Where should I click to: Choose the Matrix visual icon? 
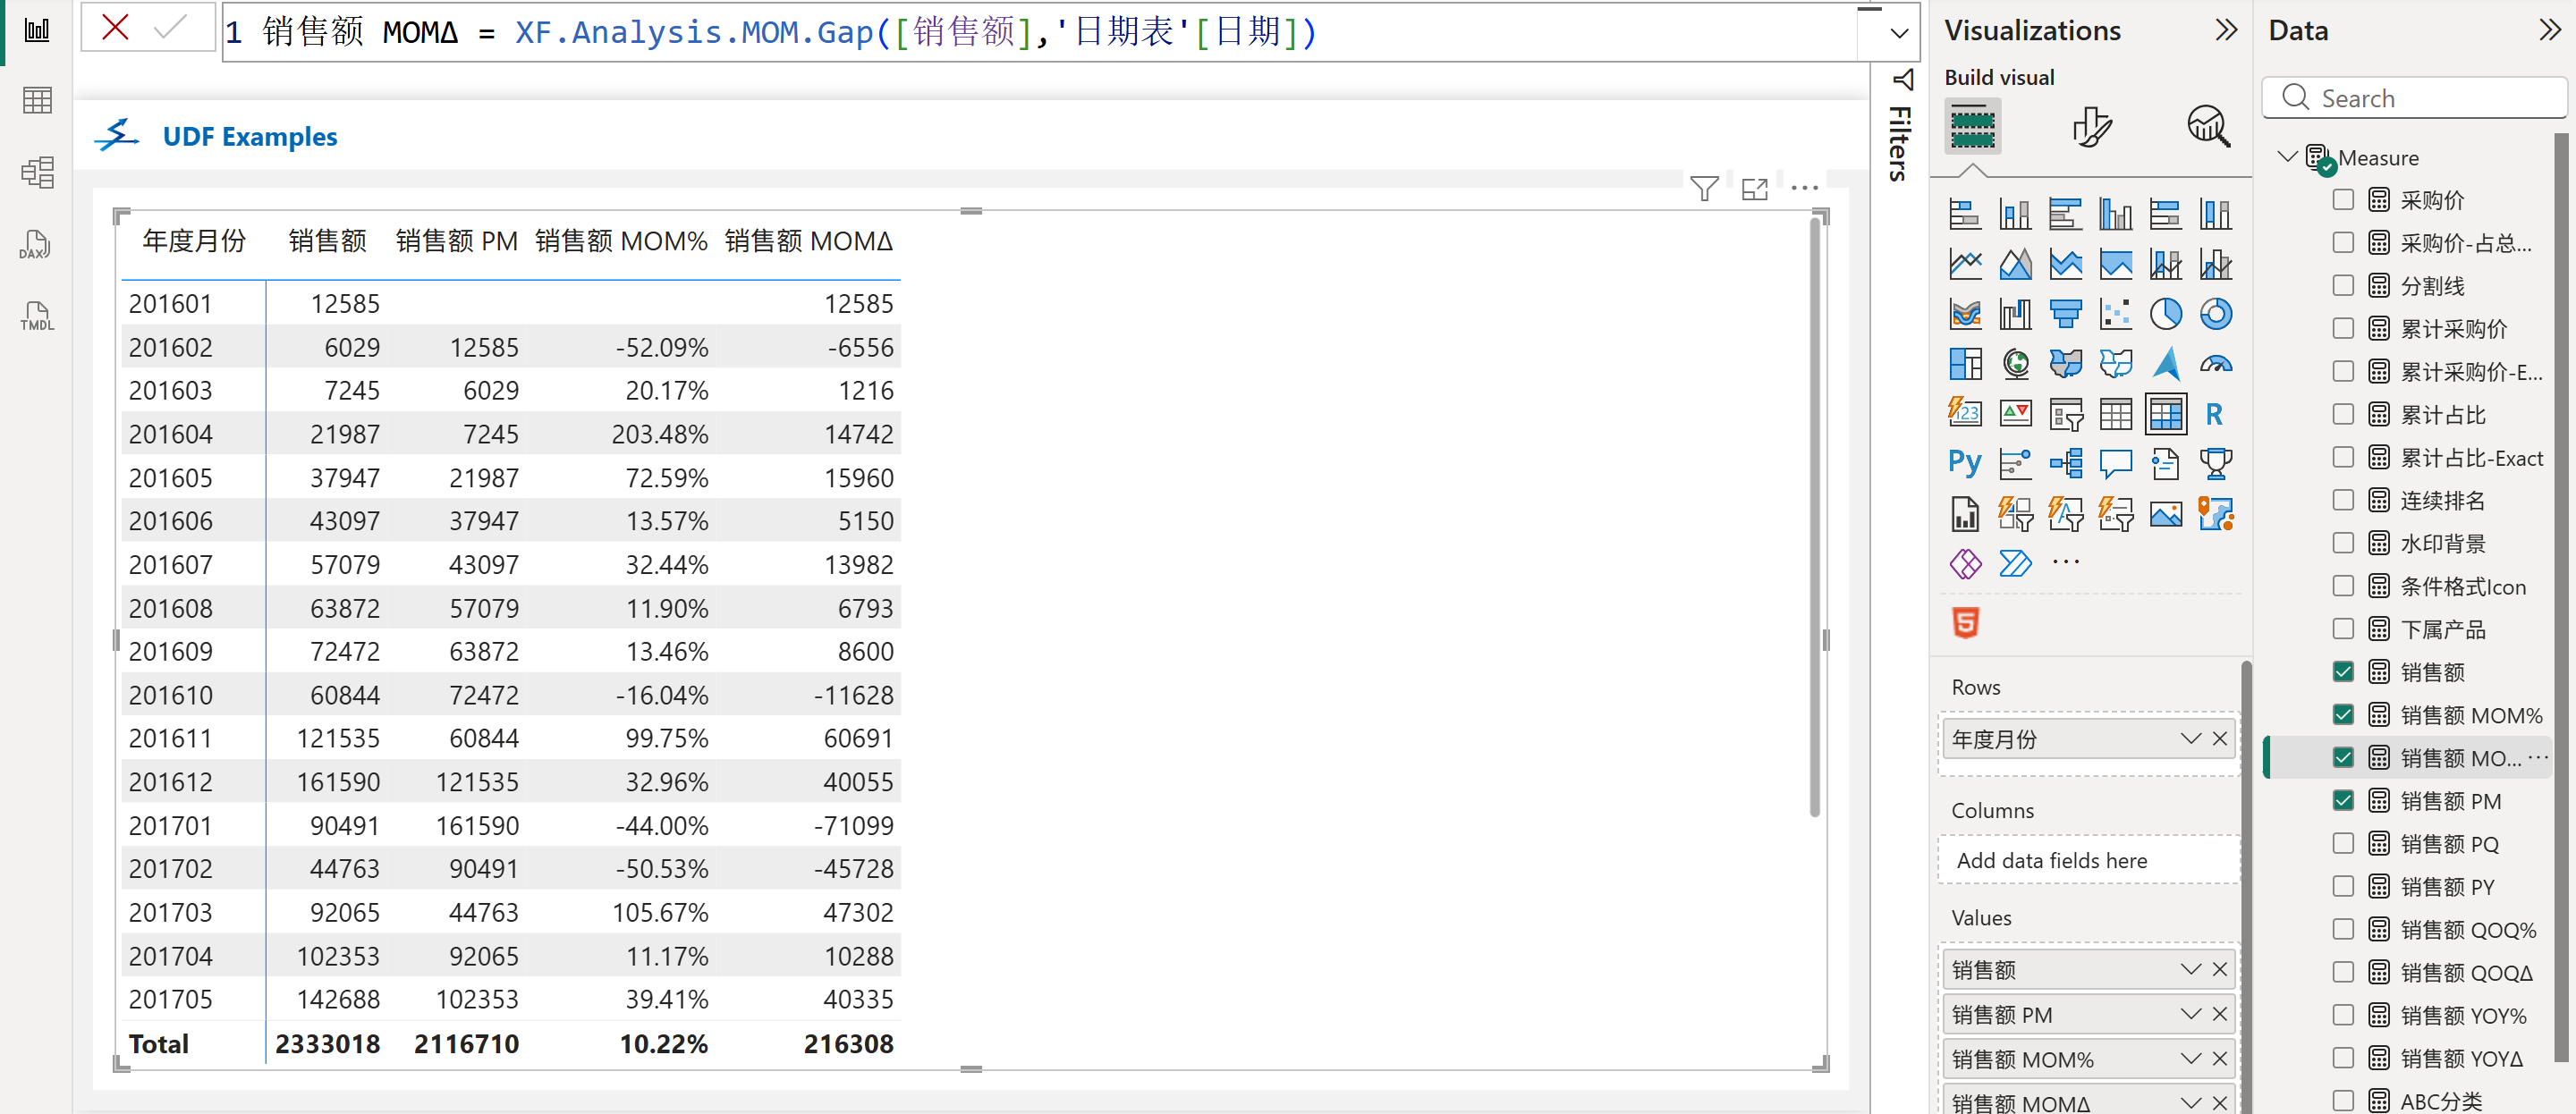coord(2165,414)
